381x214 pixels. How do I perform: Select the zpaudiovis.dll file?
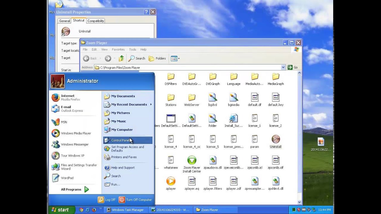[x=213, y=163]
